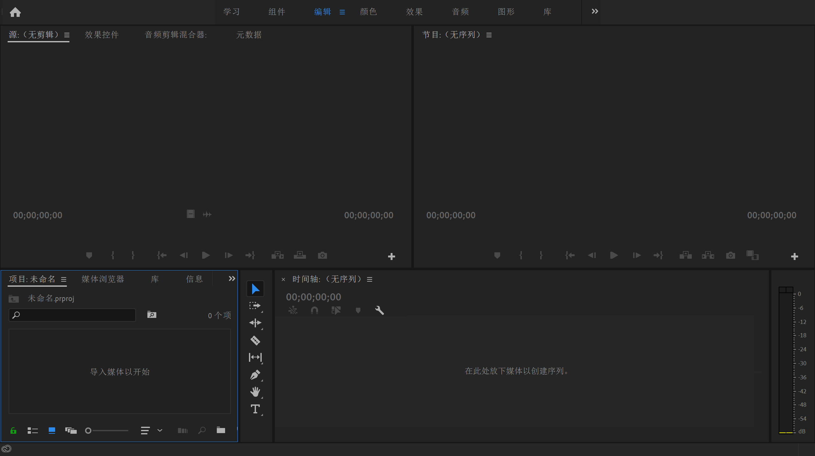Expand project panel tabs overflow

(232, 279)
